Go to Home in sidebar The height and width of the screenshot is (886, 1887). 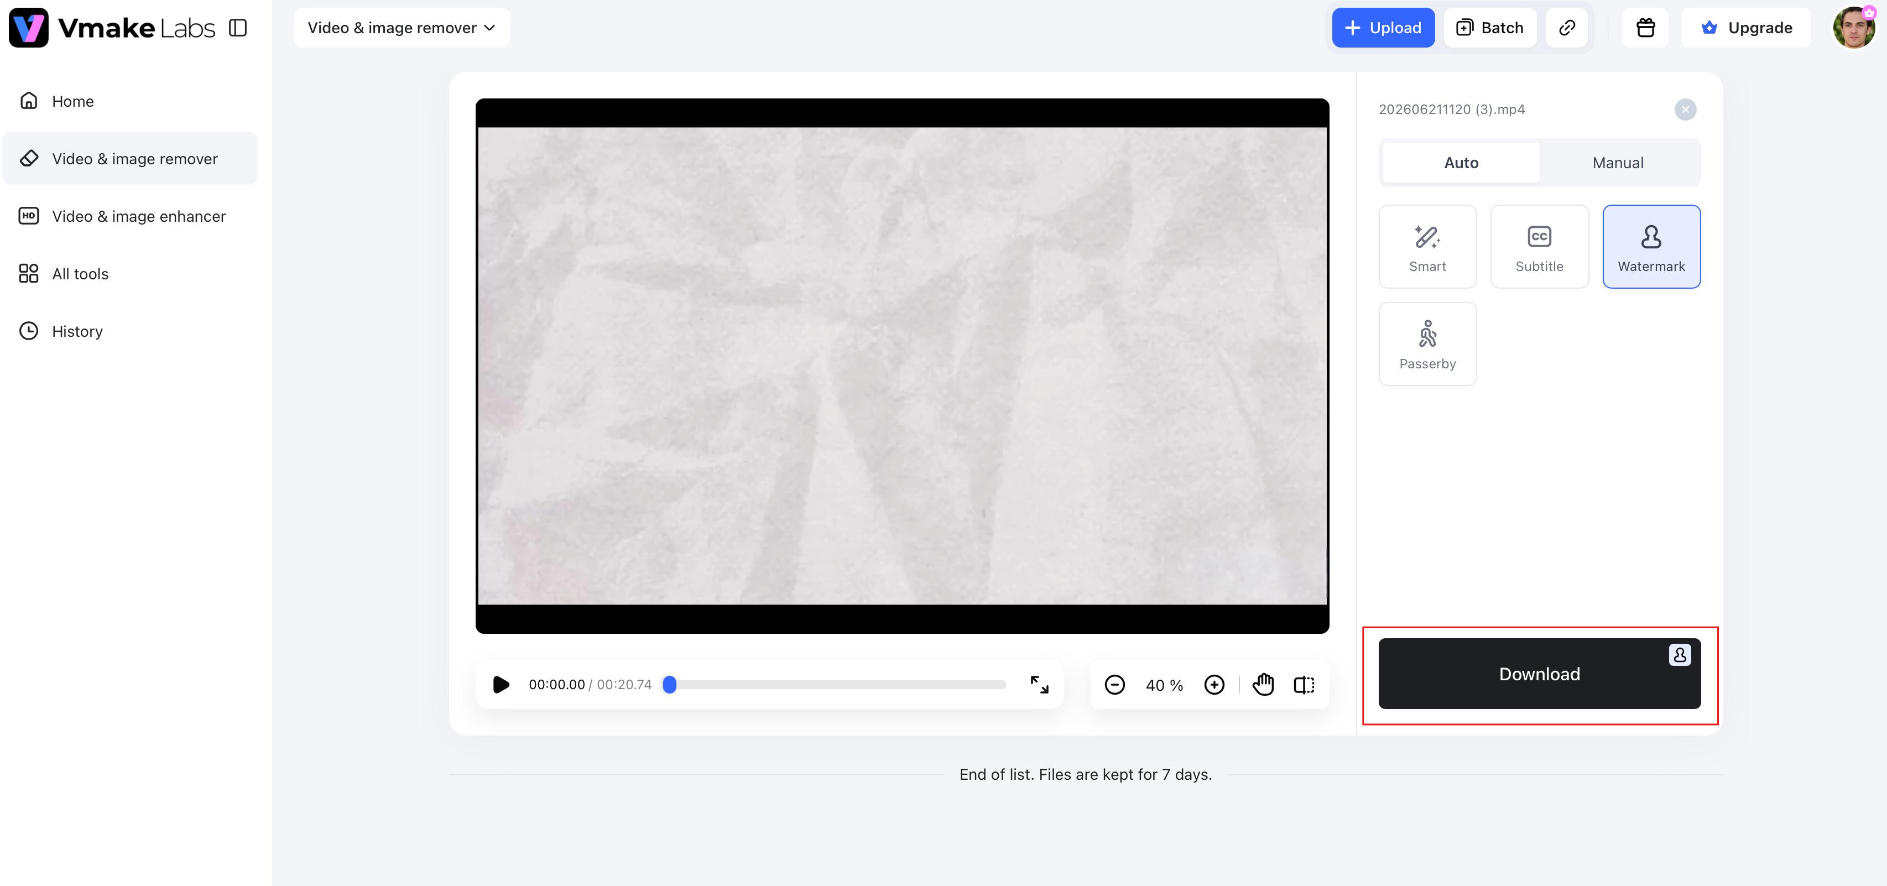point(131,101)
